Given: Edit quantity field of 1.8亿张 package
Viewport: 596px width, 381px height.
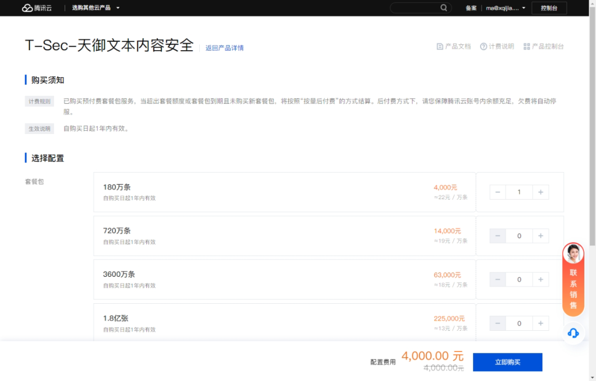Looking at the screenshot, I should click(x=519, y=323).
